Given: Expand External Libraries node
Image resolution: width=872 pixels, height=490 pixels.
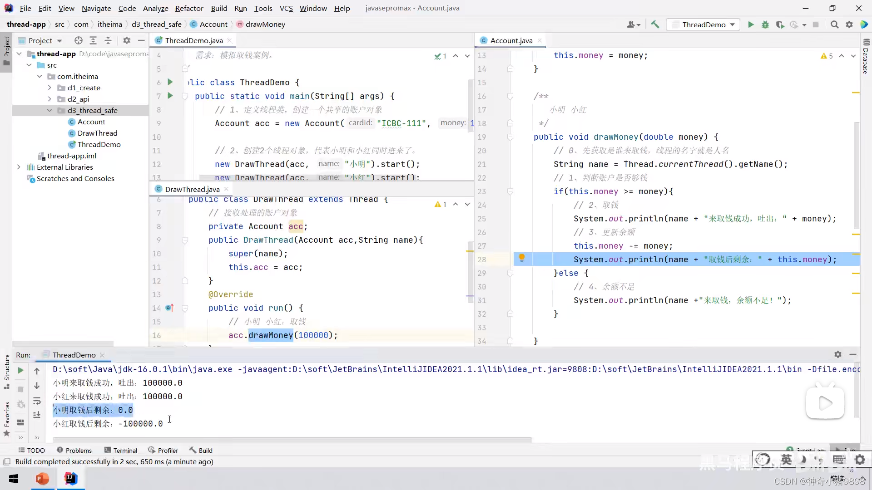Looking at the screenshot, I should click(19, 167).
